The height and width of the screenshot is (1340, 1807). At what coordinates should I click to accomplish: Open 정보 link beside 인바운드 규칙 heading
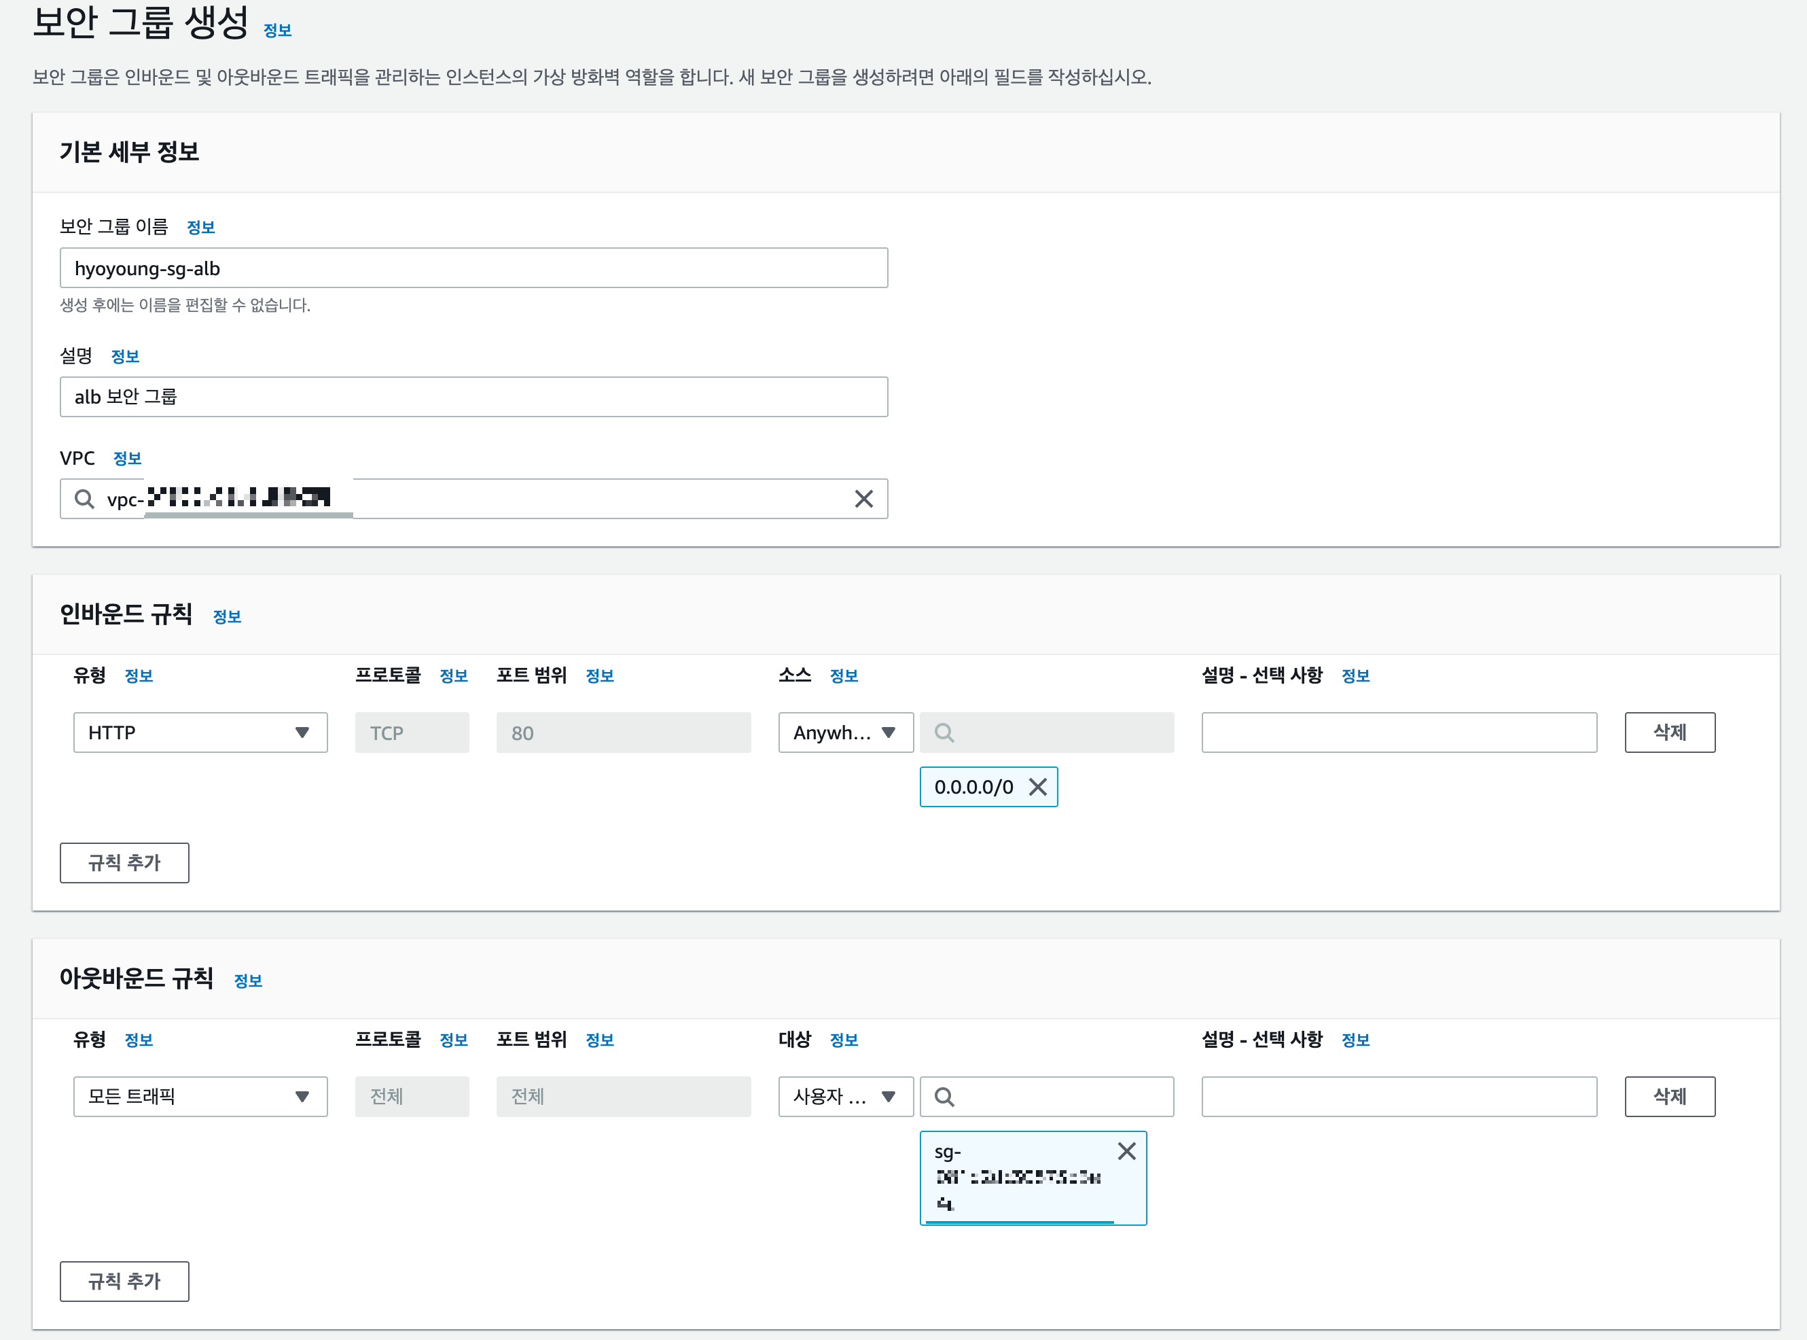227,616
